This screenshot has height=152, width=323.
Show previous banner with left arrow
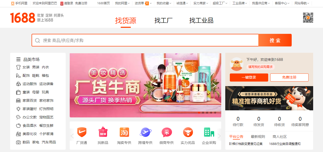(76, 85)
